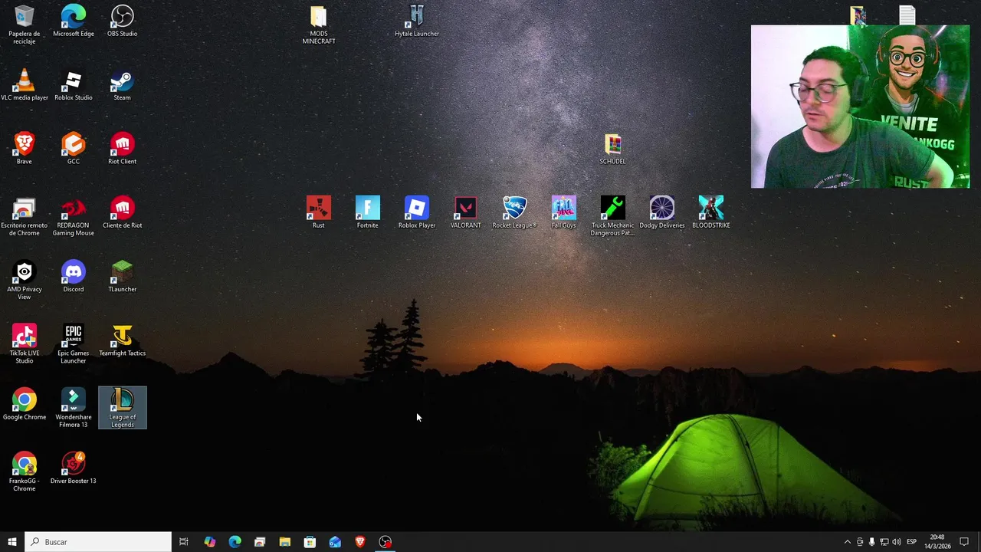Select the VLC media player shortcut
The image size is (981, 552).
point(25,84)
